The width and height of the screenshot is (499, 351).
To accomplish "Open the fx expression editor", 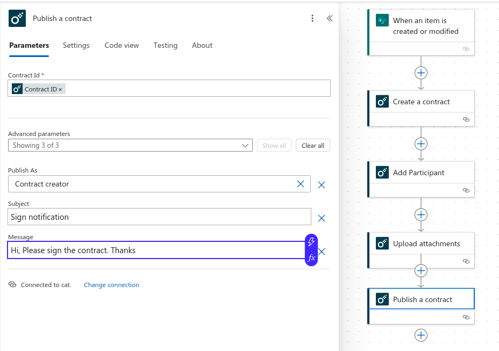I will click(311, 258).
